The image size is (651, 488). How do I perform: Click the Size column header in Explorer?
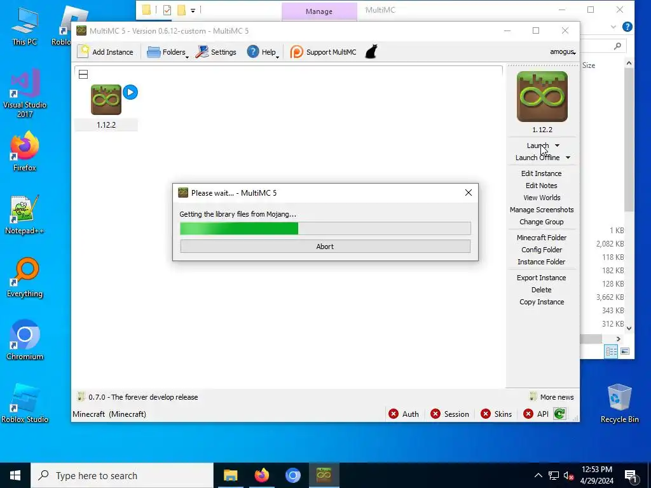[x=589, y=65]
